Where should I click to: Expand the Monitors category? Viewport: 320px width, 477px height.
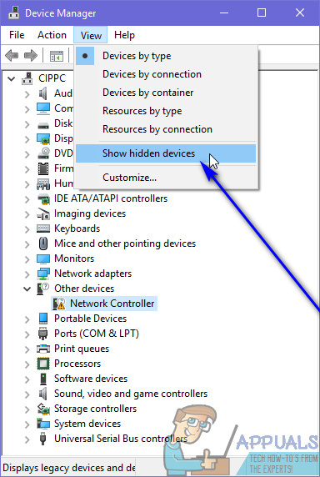click(x=27, y=259)
